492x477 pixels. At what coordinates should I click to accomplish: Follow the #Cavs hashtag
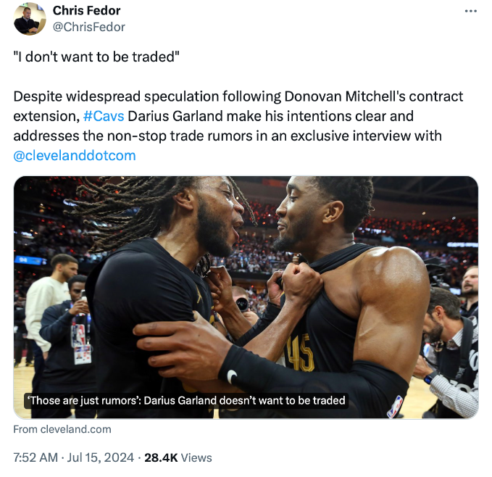[x=104, y=116]
